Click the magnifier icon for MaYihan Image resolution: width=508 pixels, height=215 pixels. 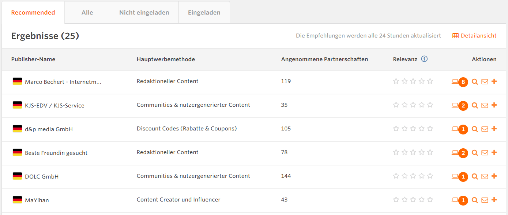tap(475, 200)
